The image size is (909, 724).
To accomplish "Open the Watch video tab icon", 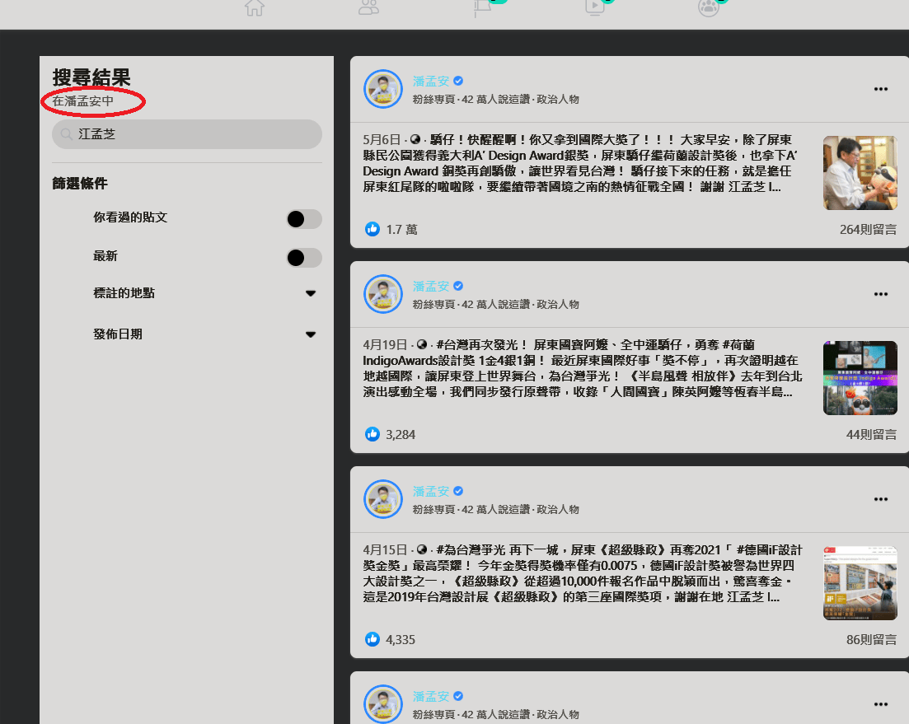I will click(595, 7).
